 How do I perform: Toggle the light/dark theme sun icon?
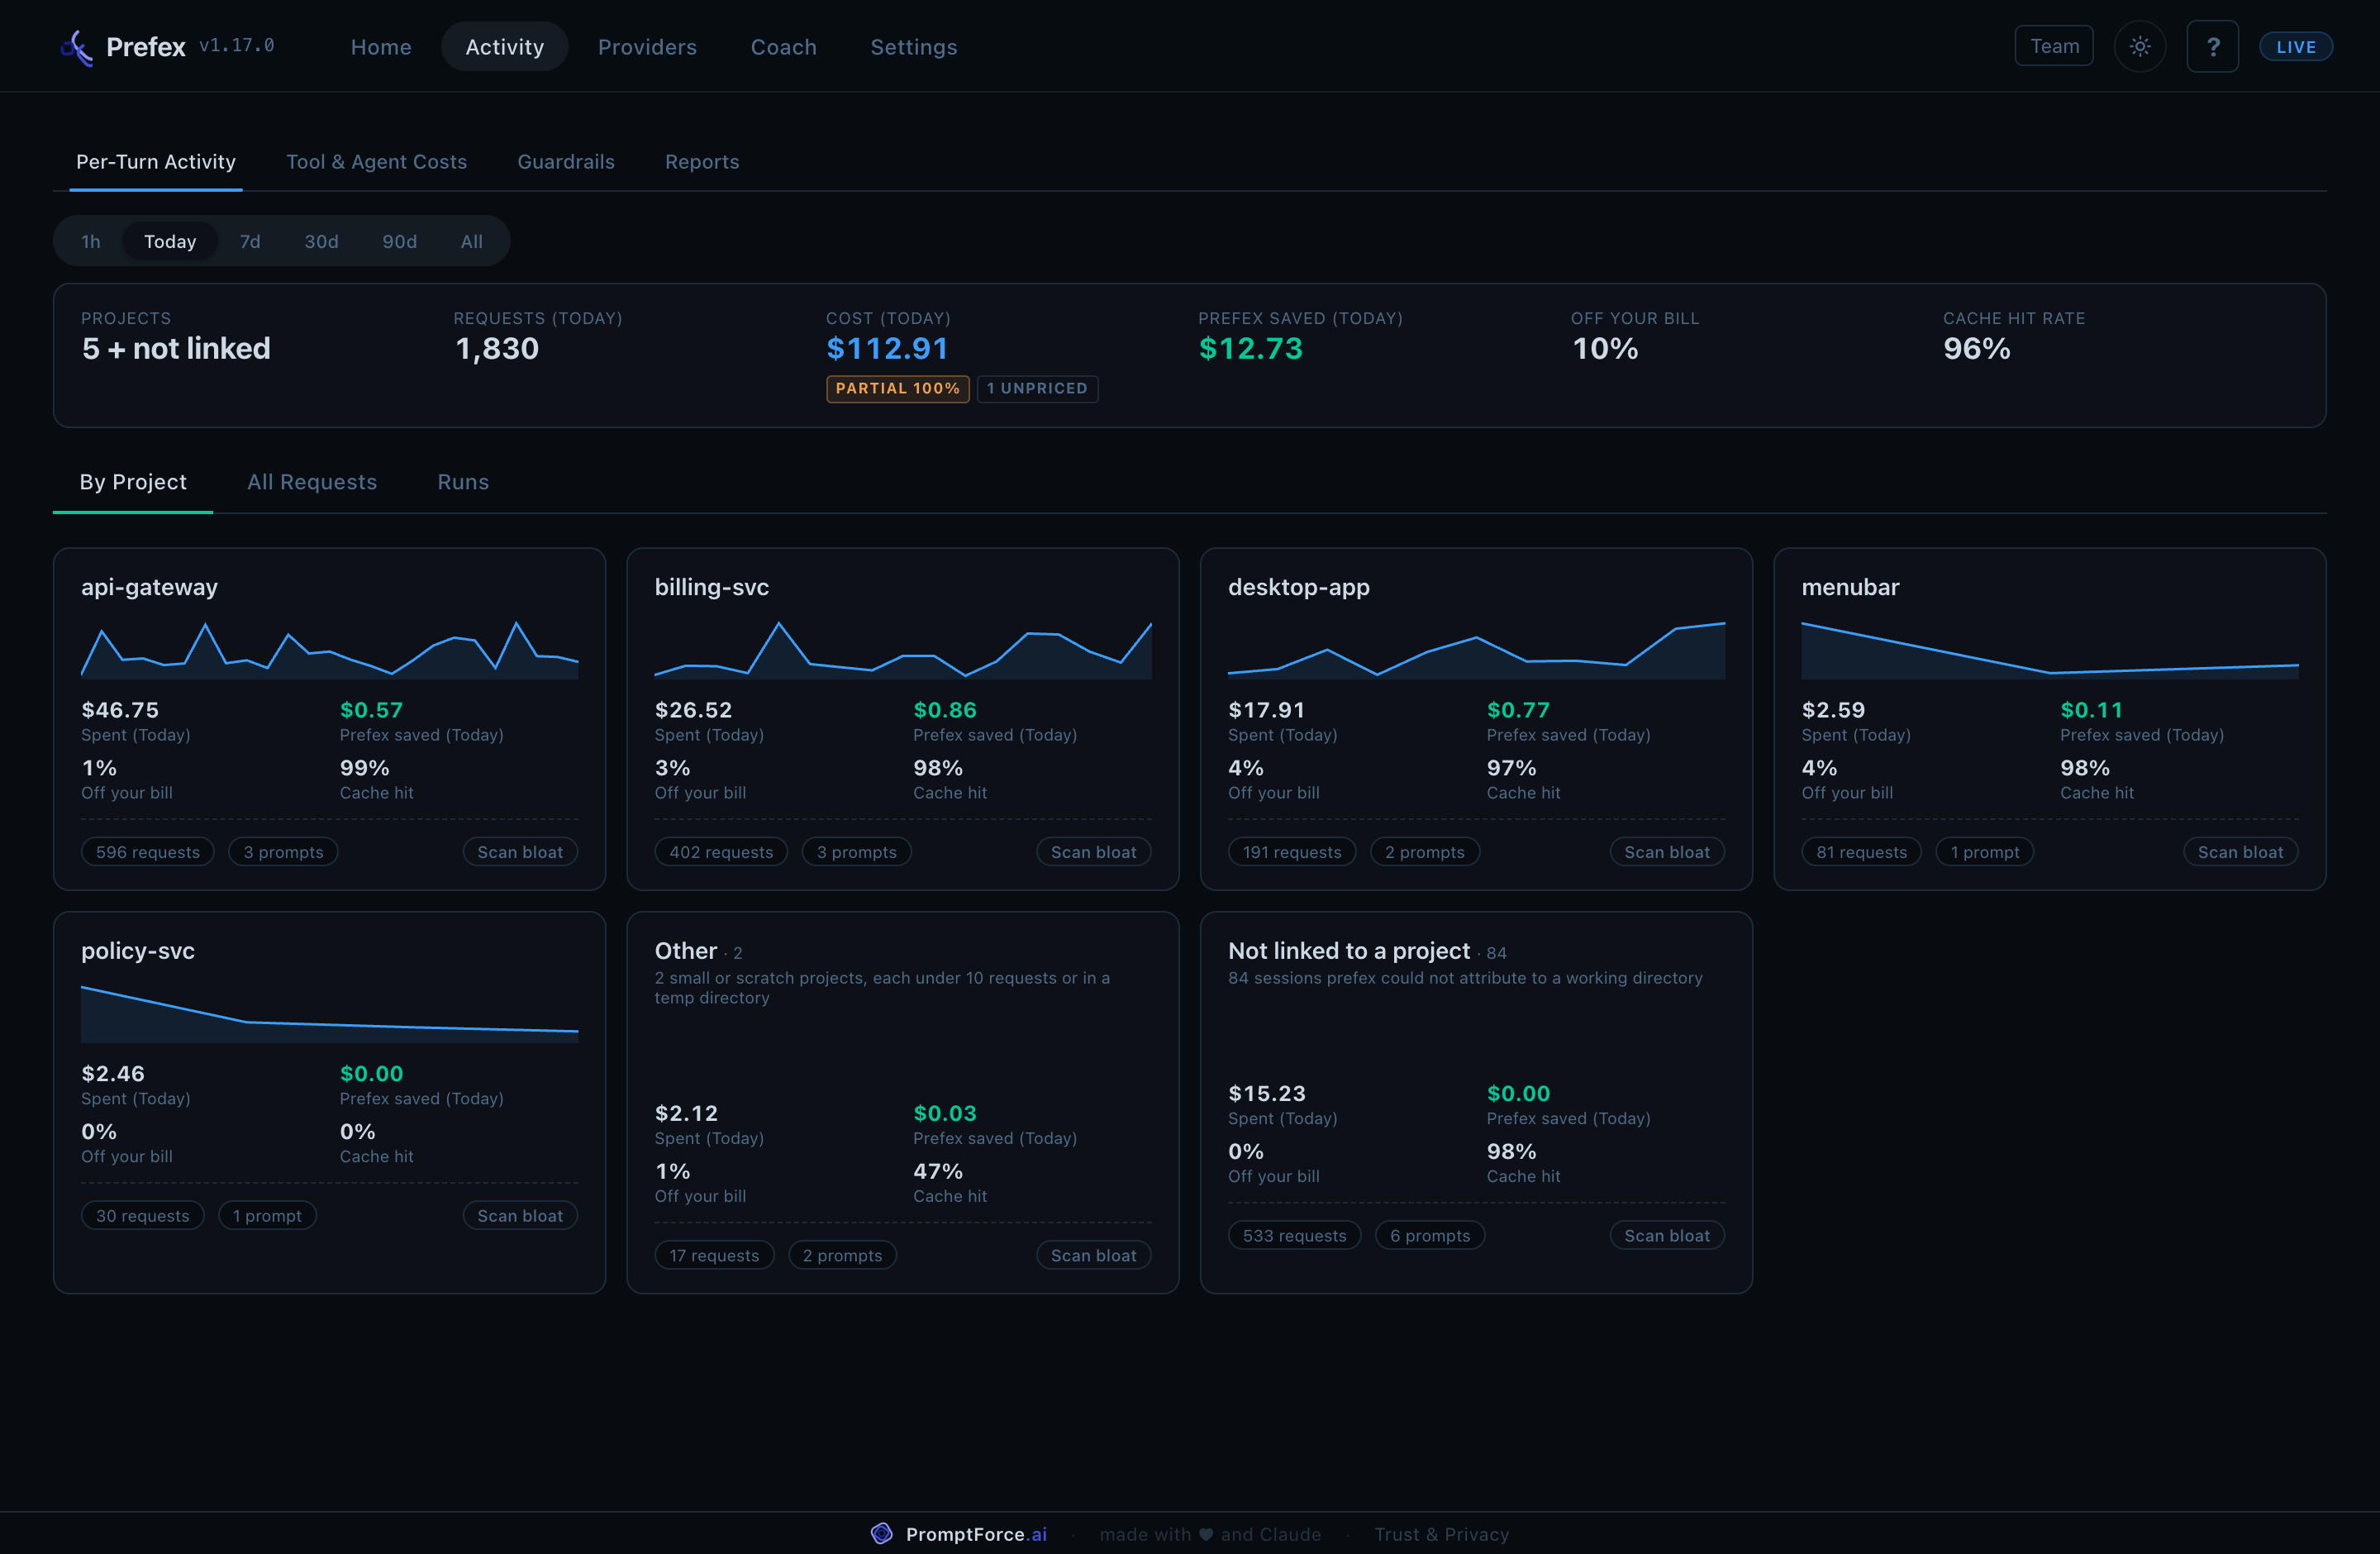pyautogui.click(x=2139, y=46)
